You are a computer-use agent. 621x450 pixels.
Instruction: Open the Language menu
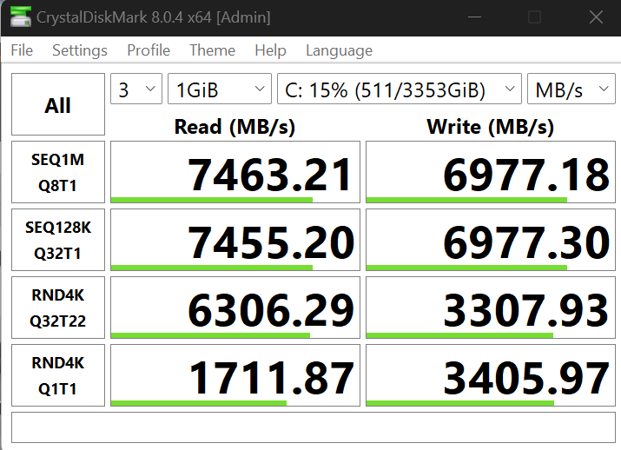[x=339, y=50]
